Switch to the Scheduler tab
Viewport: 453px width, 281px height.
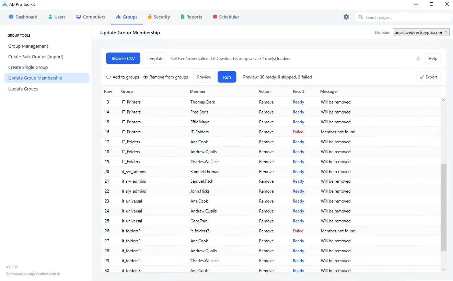(x=226, y=17)
